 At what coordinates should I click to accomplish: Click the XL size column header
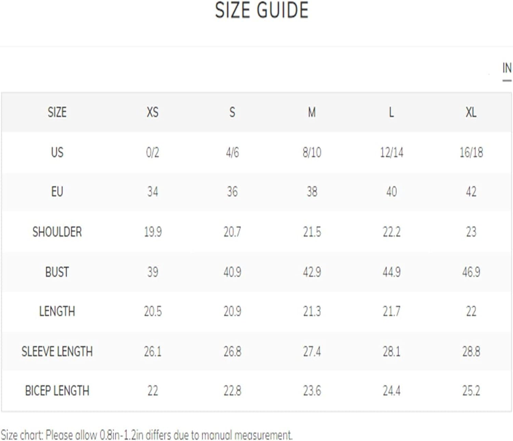[471, 112]
